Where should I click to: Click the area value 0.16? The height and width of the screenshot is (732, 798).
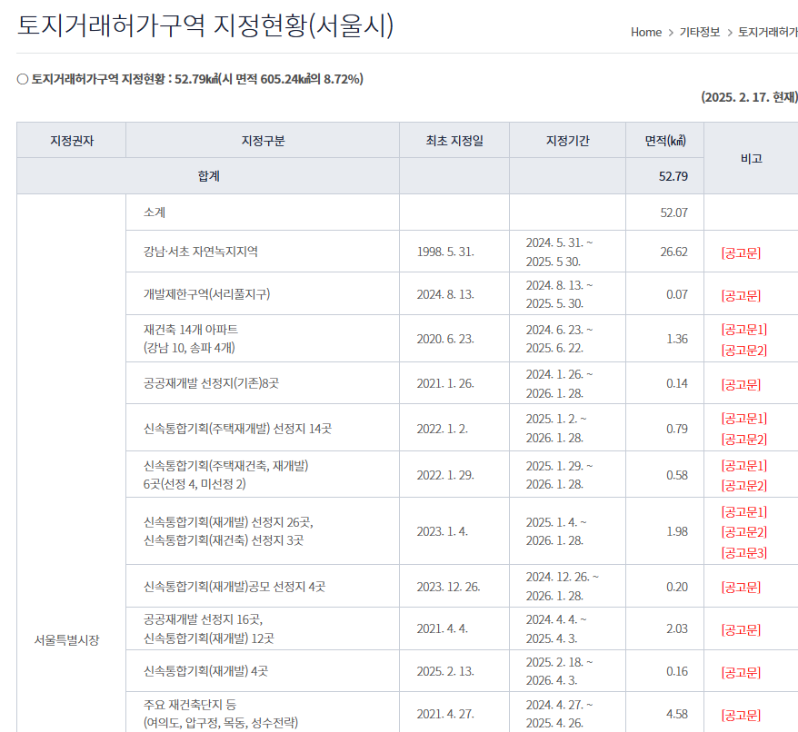[677, 671]
